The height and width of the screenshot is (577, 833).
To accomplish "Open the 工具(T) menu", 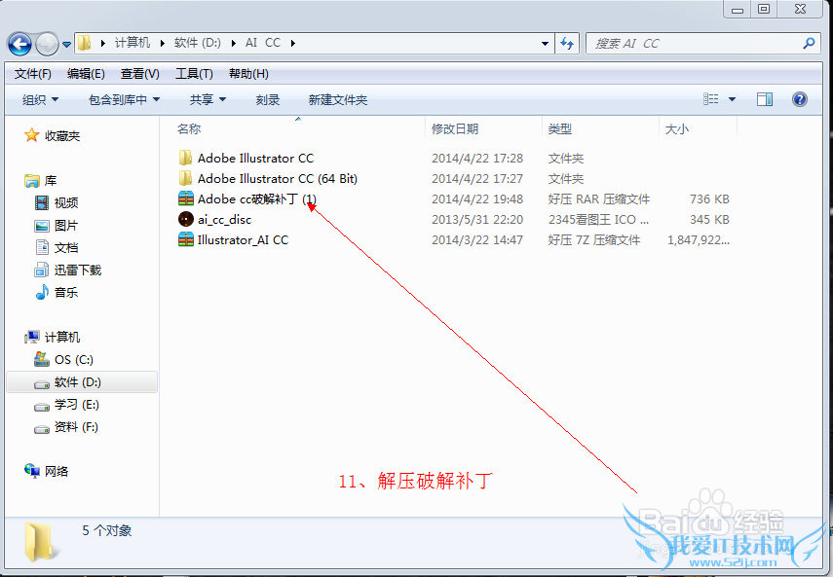I will 195,74.
